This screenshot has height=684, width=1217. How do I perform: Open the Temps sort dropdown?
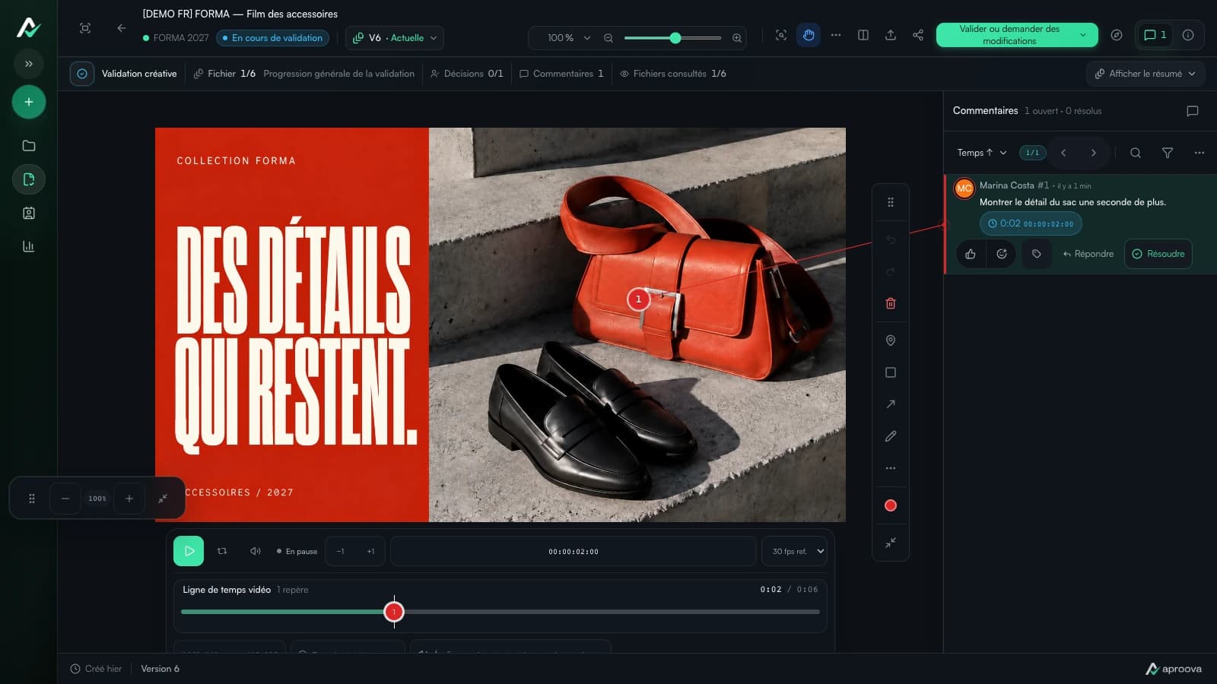(982, 153)
